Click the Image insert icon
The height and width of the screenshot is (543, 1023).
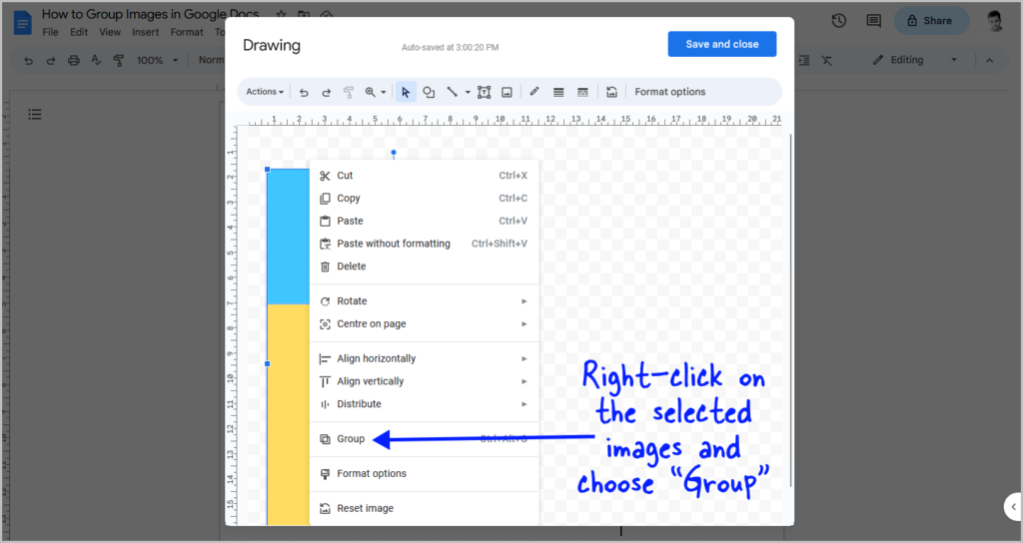pos(507,92)
